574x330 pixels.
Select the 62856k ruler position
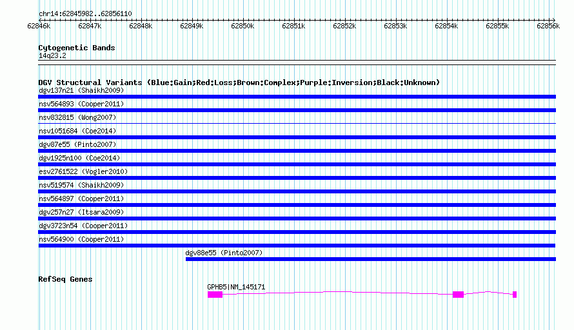click(548, 26)
